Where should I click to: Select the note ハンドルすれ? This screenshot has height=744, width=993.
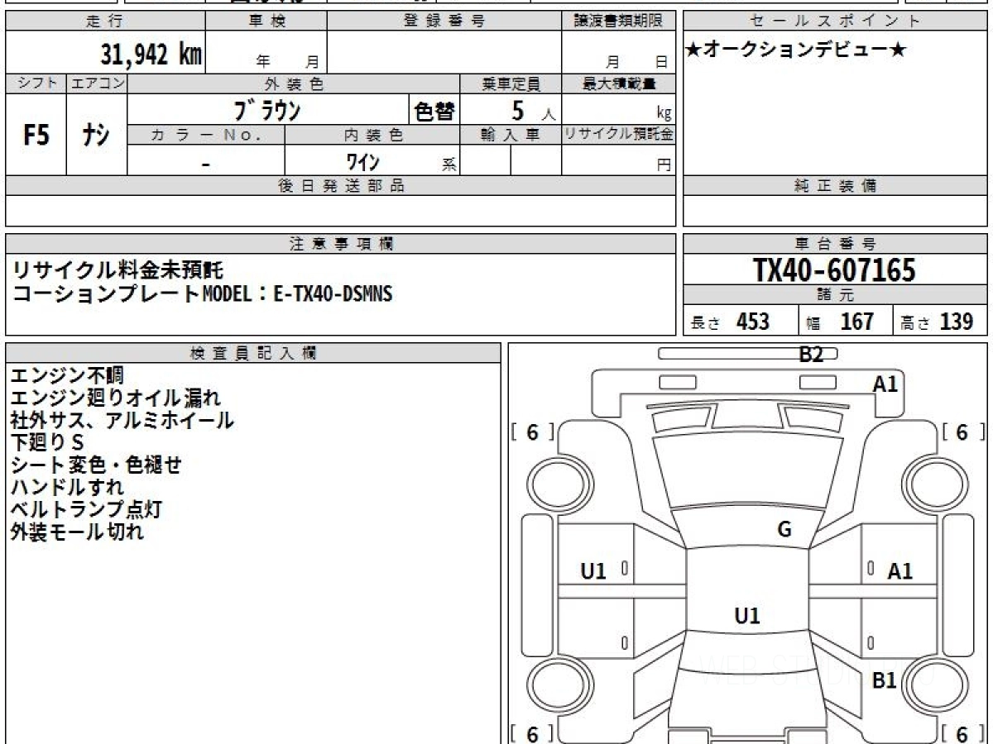click(68, 487)
